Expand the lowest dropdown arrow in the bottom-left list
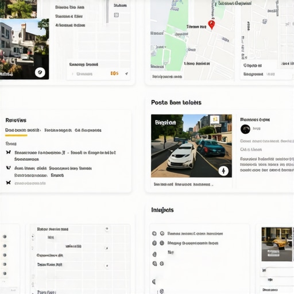The image size is (294, 294). point(107,266)
